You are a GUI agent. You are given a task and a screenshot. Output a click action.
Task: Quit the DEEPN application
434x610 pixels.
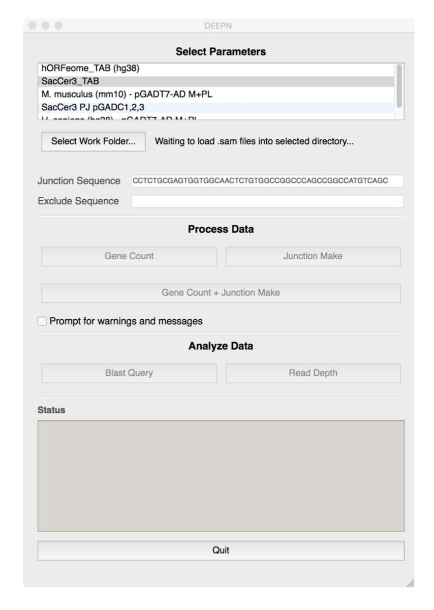click(221, 551)
